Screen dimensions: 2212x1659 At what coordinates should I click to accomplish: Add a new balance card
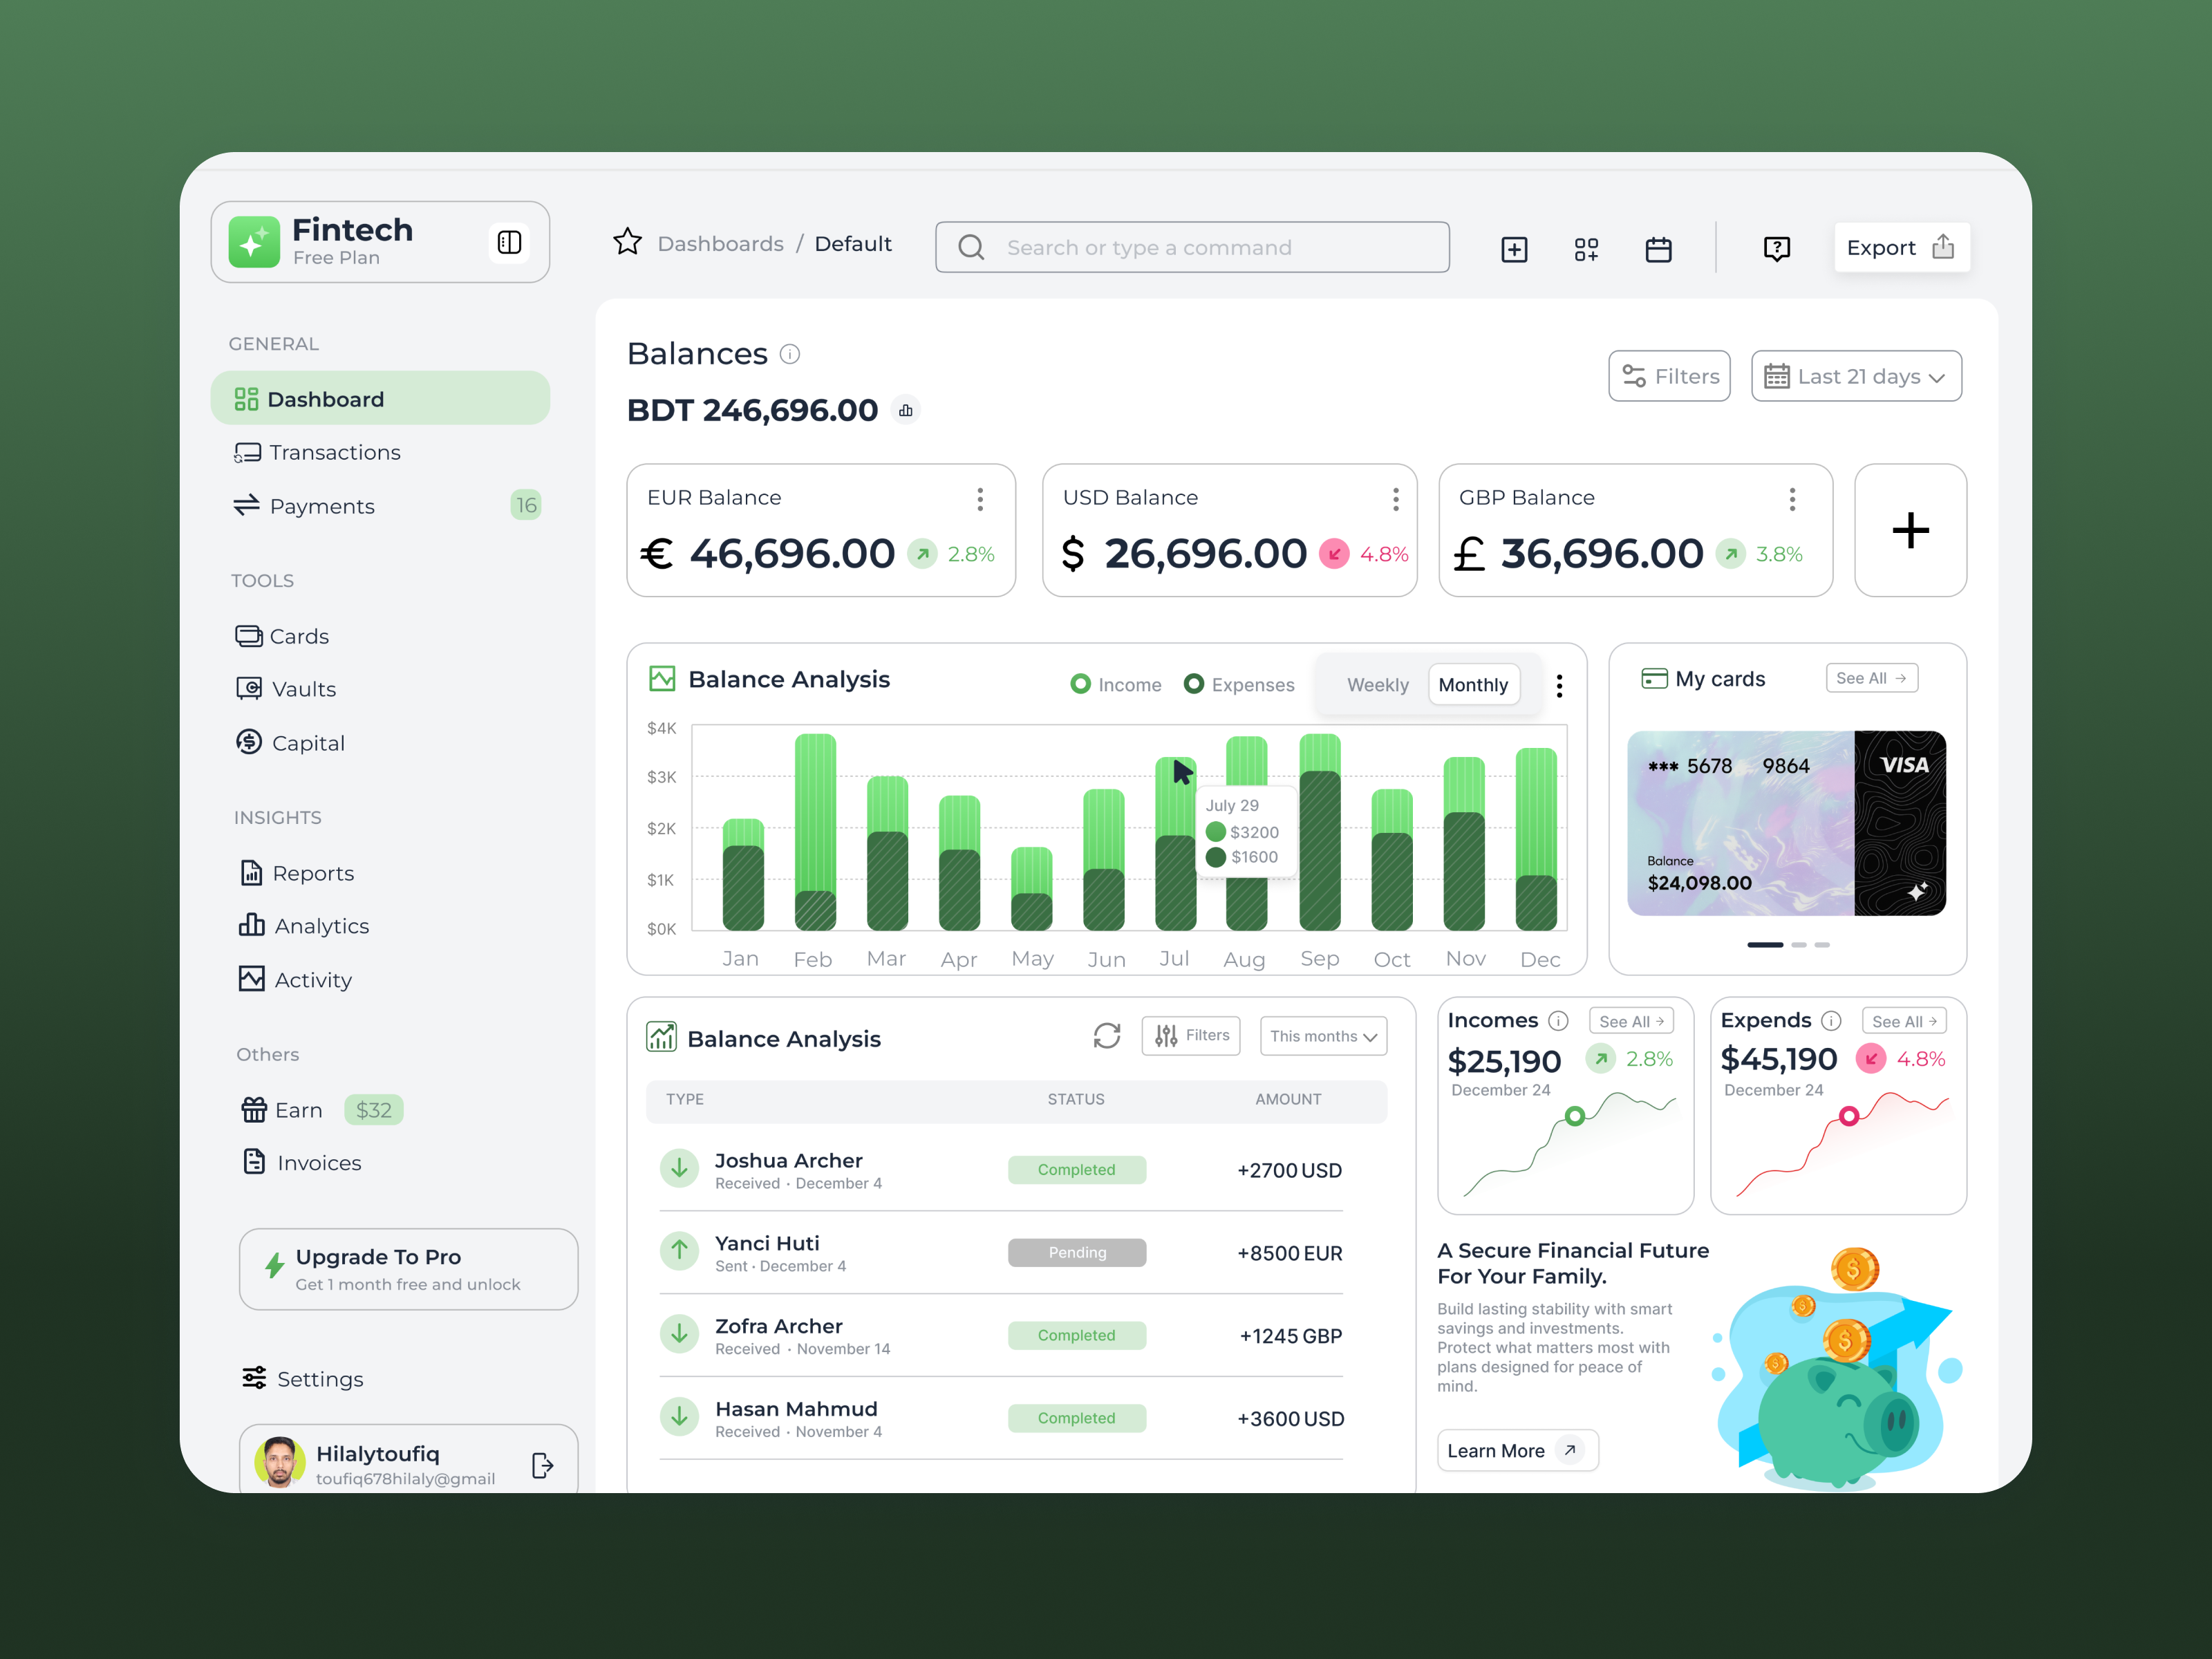point(1910,530)
